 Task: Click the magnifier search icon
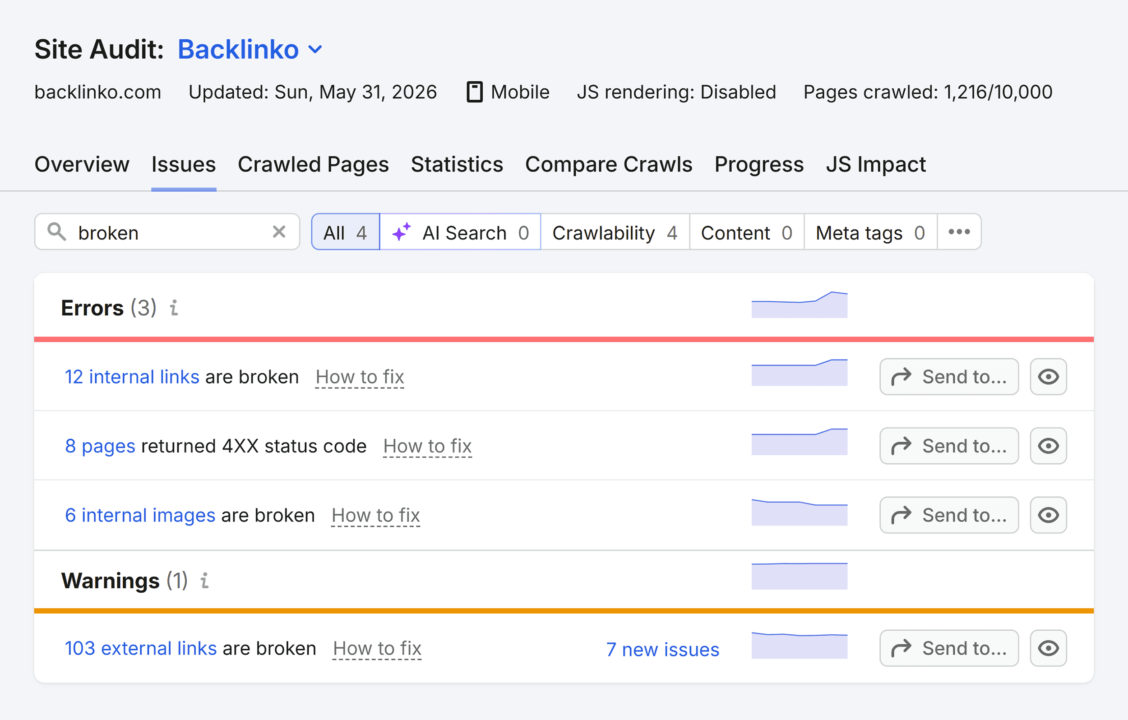57,232
